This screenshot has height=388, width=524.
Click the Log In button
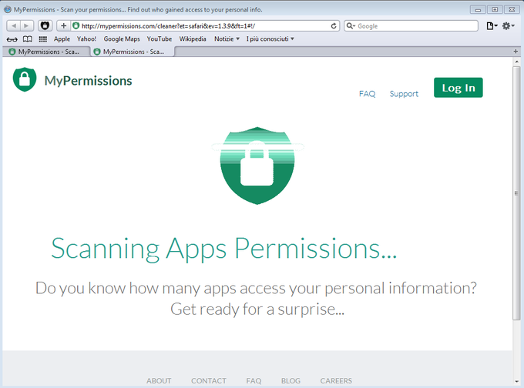(458, 88)
